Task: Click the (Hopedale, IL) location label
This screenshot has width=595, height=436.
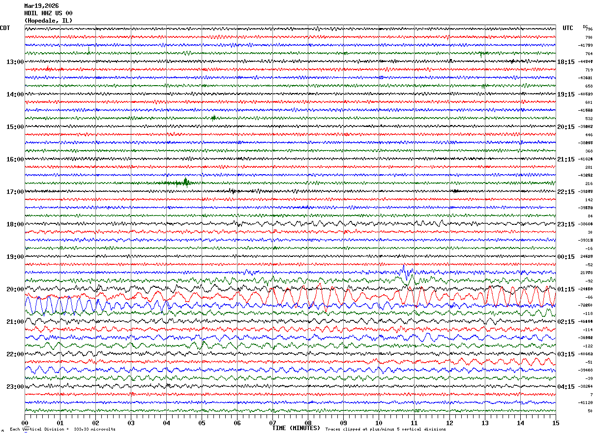Action: 48,21
